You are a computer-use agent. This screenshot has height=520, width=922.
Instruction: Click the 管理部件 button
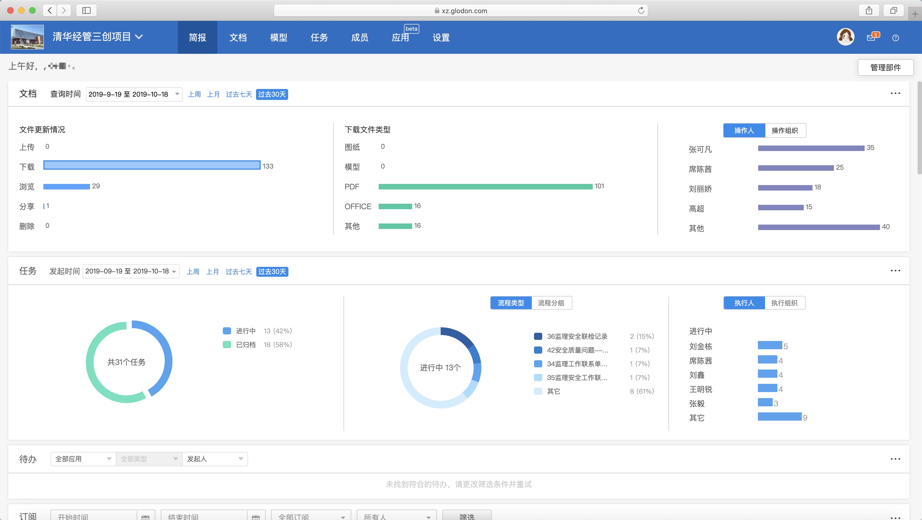(x=885, y=67)
